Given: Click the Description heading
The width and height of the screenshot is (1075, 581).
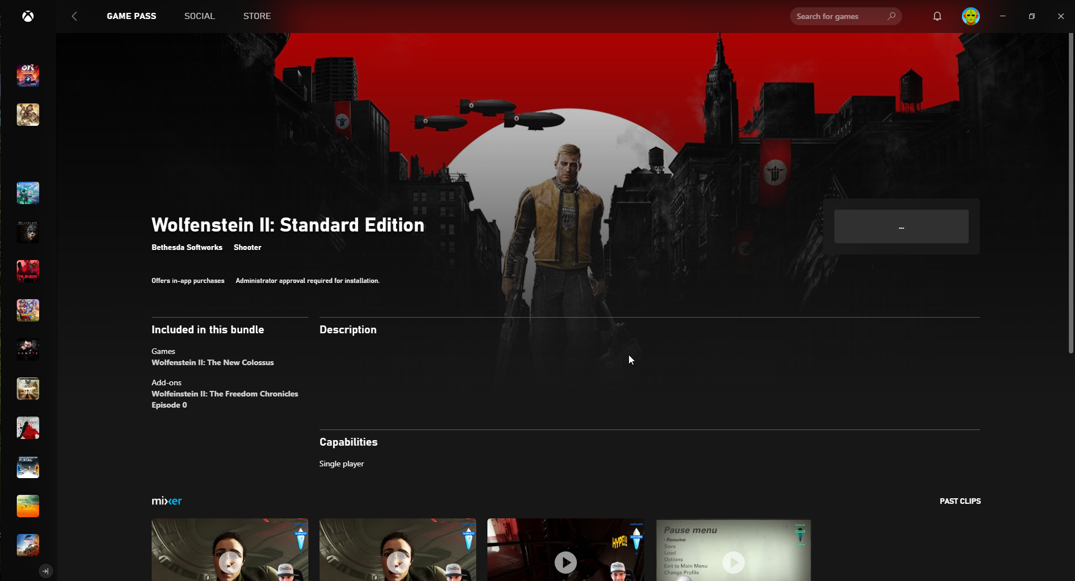Looking at the screenshot, I should point(348,330).
